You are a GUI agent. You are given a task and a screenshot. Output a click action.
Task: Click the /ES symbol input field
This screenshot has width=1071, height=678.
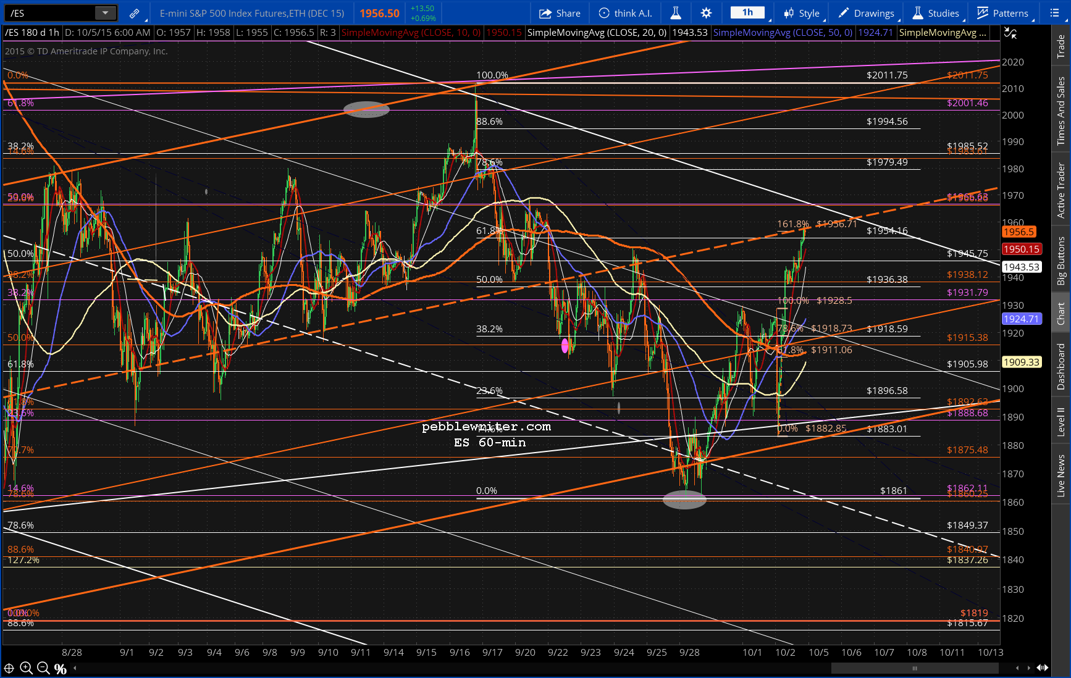pyautogui.click(x=51, y=13)
